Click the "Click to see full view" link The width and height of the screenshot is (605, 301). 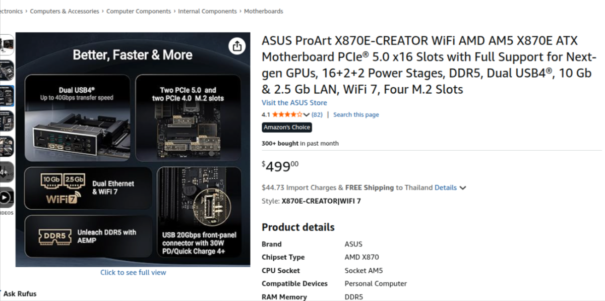[x=133, y=272]
